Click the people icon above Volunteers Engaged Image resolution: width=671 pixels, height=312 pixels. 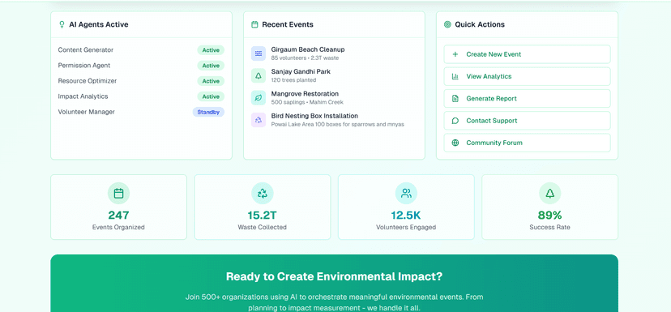point(406,194)
